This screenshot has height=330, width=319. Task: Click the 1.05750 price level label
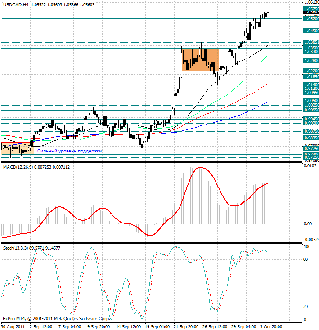tap(311, 9)
